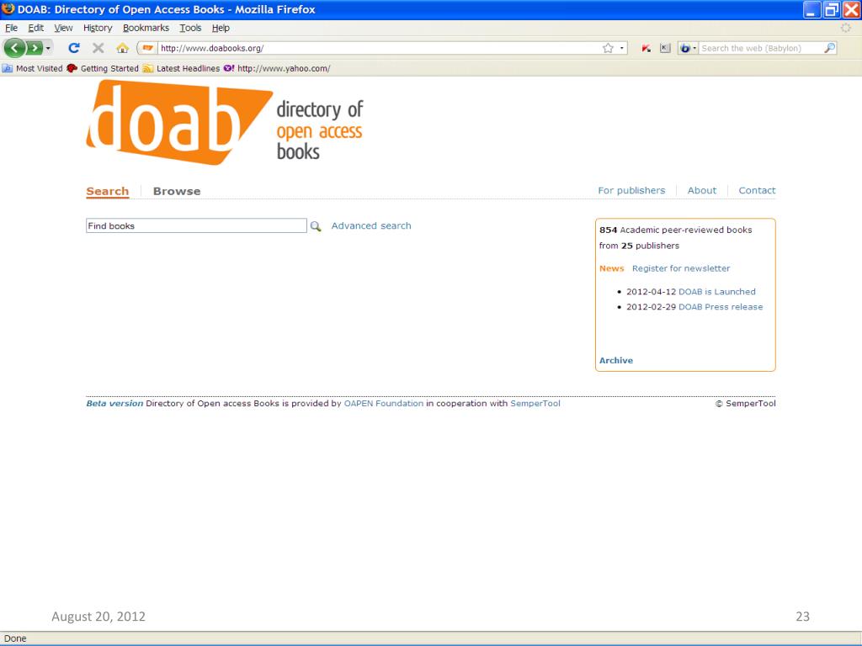Screen dimensions: 862x646
Task: Open the Getting Started bookmark
Action: tap(103, 69)
